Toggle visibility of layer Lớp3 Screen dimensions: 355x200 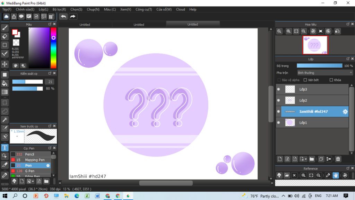click(x=278, y=89)
